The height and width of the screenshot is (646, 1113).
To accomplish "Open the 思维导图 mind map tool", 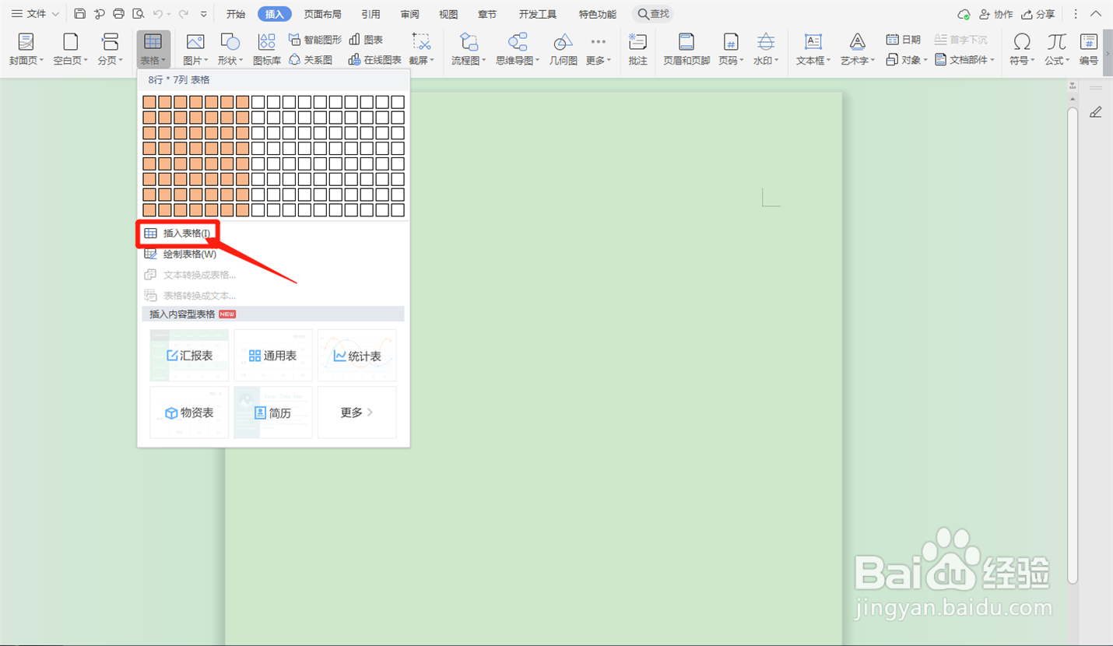I will [x=518, y=49].
